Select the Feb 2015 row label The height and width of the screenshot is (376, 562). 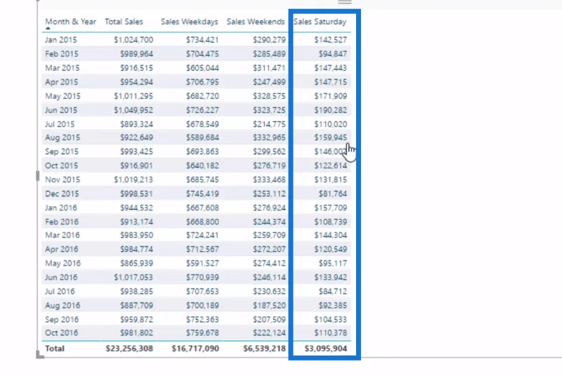[62, 53]
